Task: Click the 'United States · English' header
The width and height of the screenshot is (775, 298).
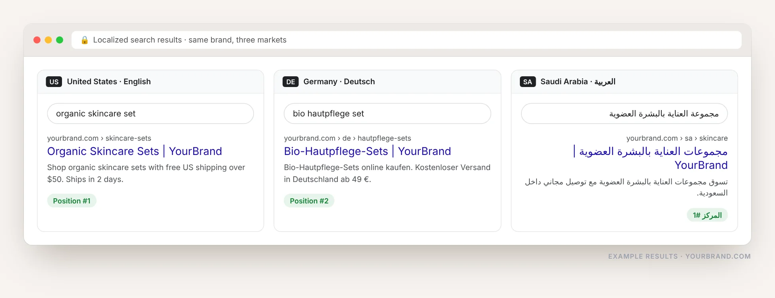Action: tap(109, 82)
